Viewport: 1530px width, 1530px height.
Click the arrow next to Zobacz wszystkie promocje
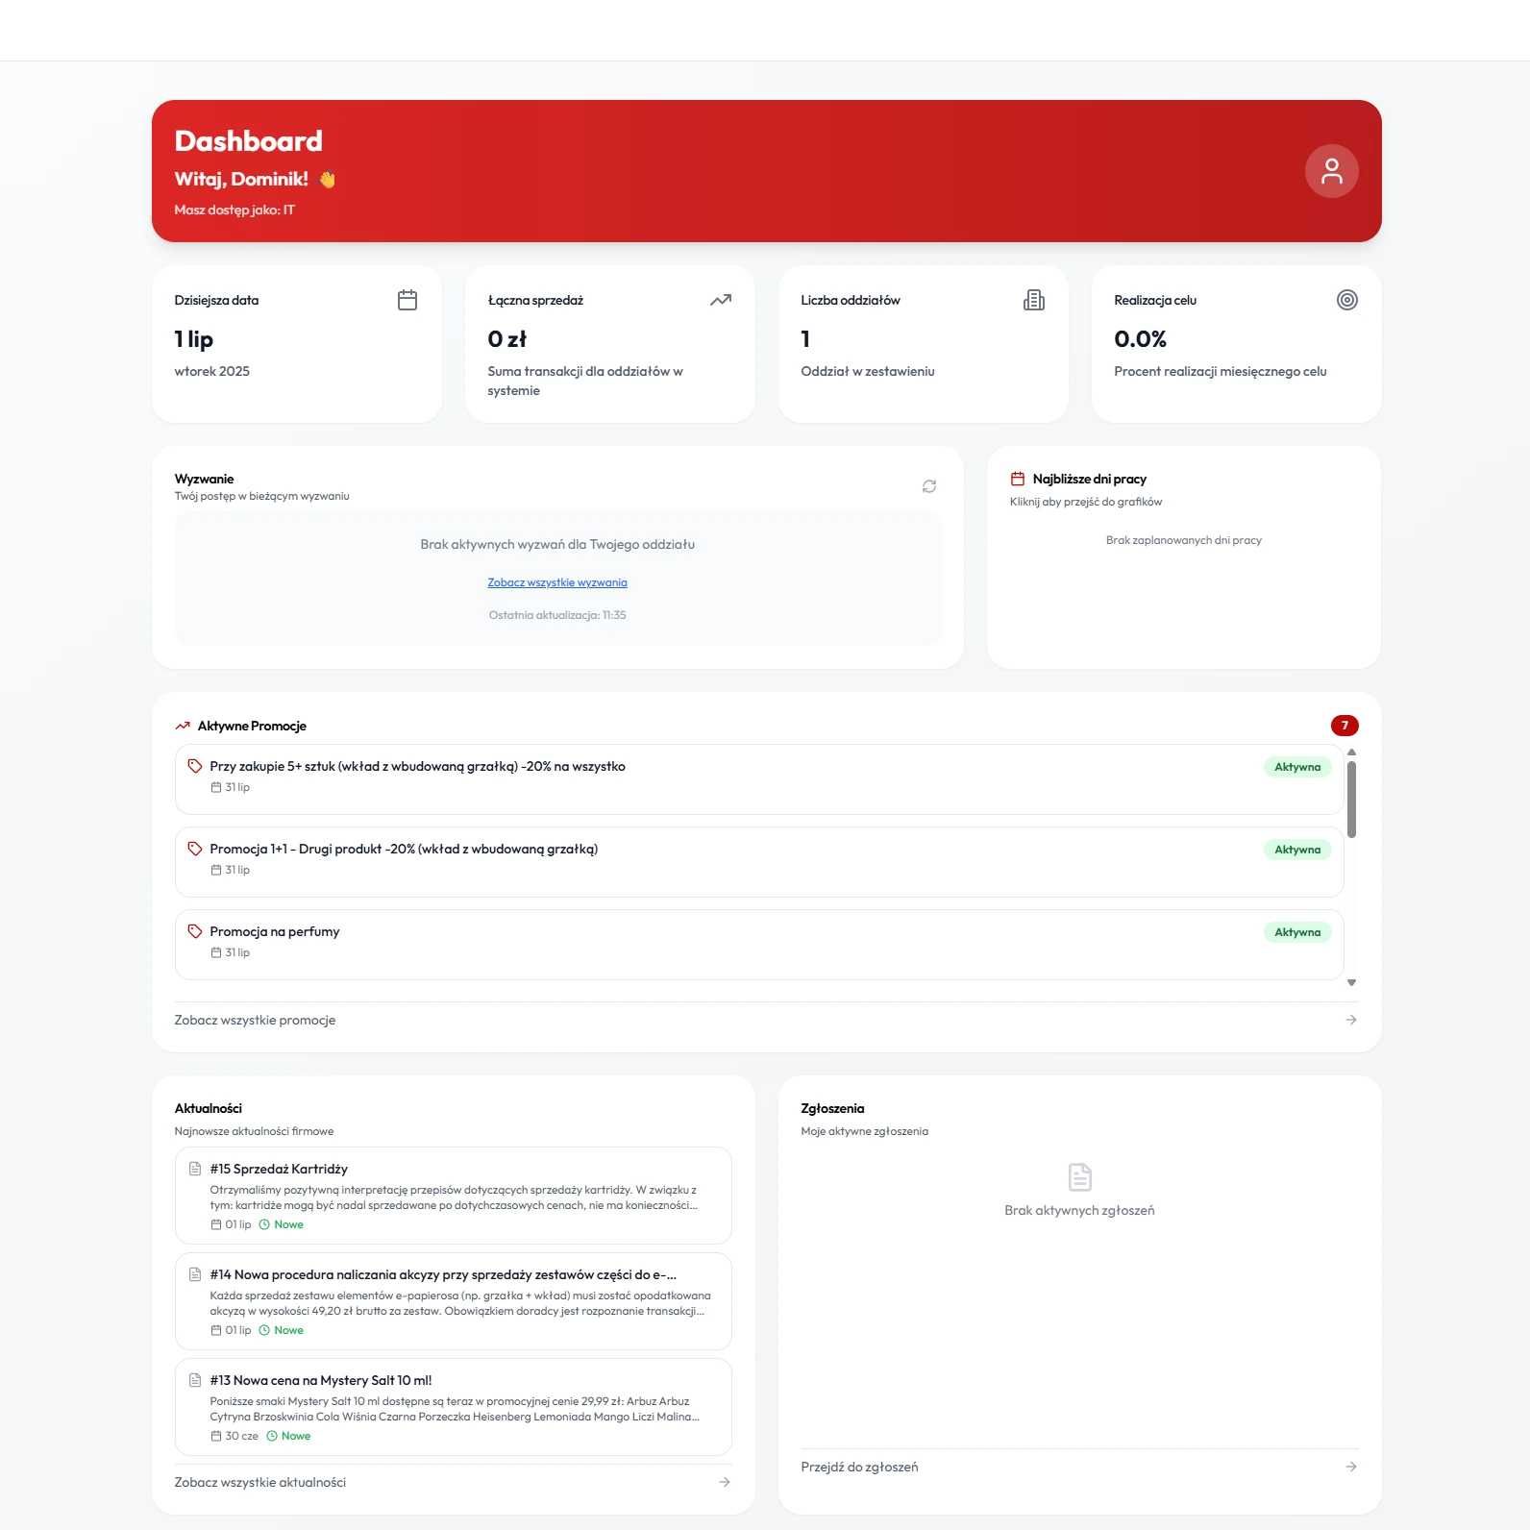click(1351, 1020)
